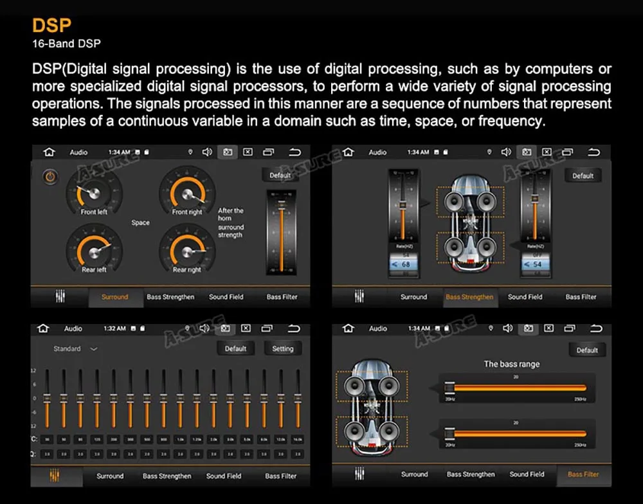Open the Setting button on the equalizer screen
The width and height of the screenshot is (643, 504).
coord(282,348)
